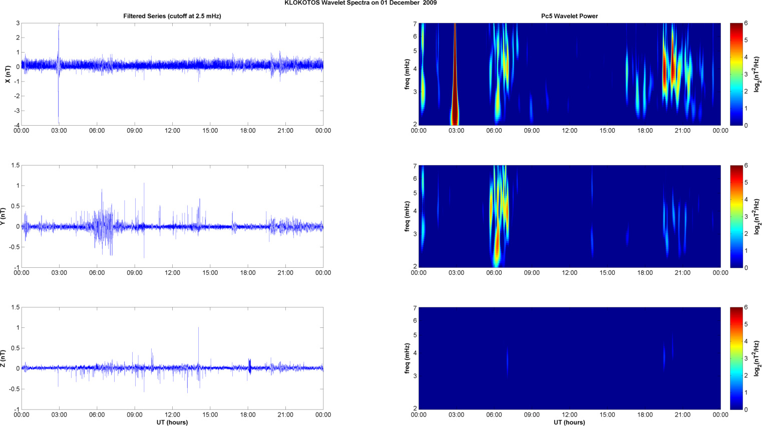Click freq (mHz) label of the bottom wavelet plot
762x426 pixels.
pos(407,358)
